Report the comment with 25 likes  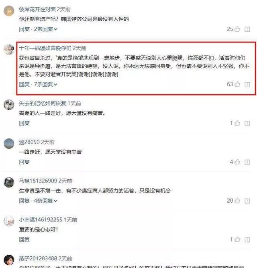247,29
